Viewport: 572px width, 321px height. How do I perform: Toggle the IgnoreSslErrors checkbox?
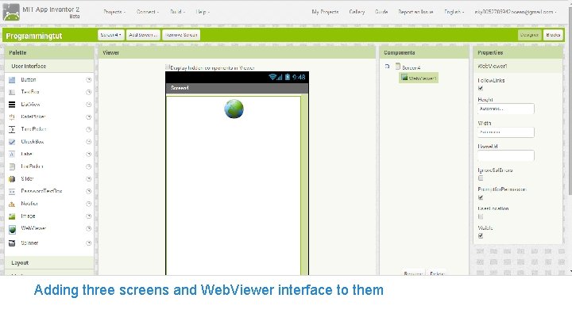pos(481,178)
